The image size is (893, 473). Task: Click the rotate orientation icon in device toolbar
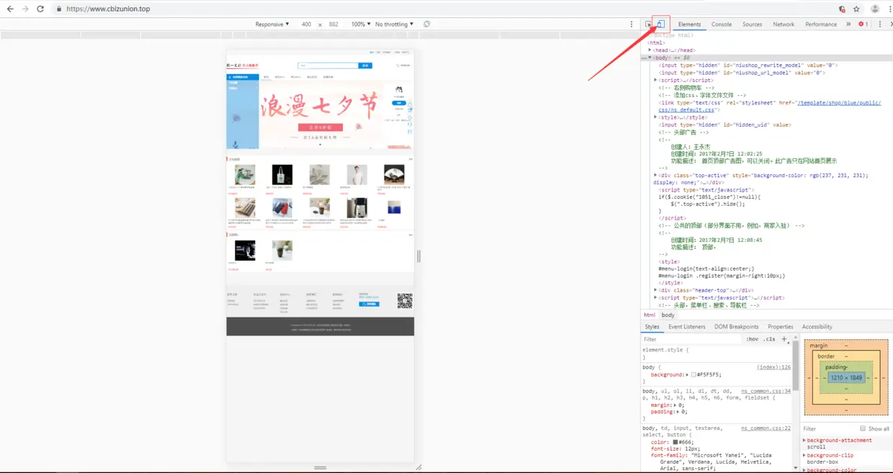pos(427,24)
